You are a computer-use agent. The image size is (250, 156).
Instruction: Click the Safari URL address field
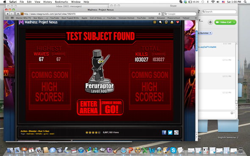pyautogui.click(x=91, y=14)
